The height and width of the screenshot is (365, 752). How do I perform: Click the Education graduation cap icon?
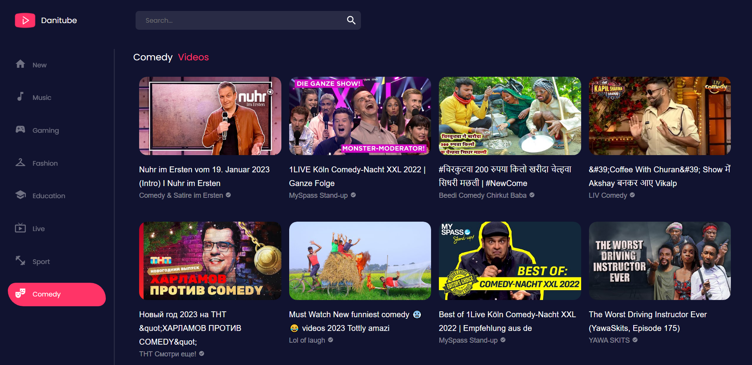[20, 195]
